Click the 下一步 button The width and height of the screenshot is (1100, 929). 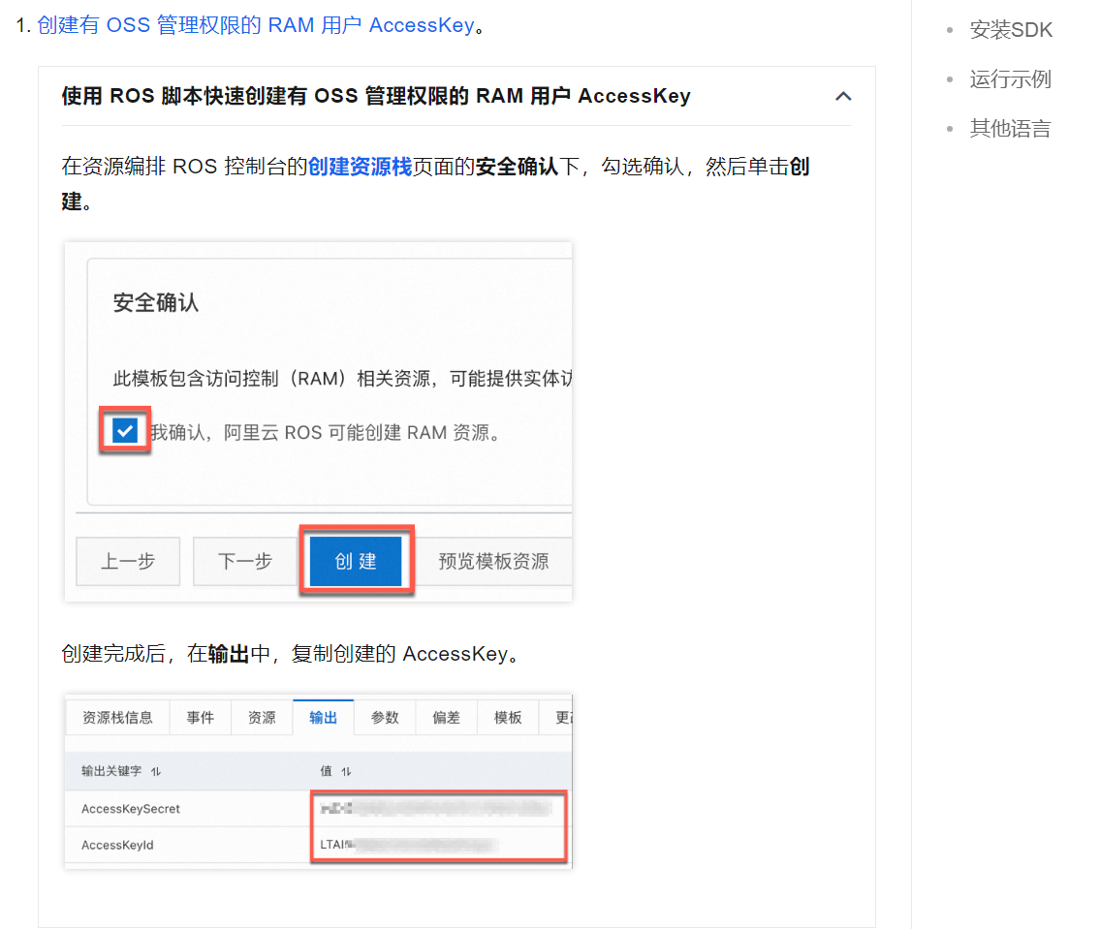244,561
